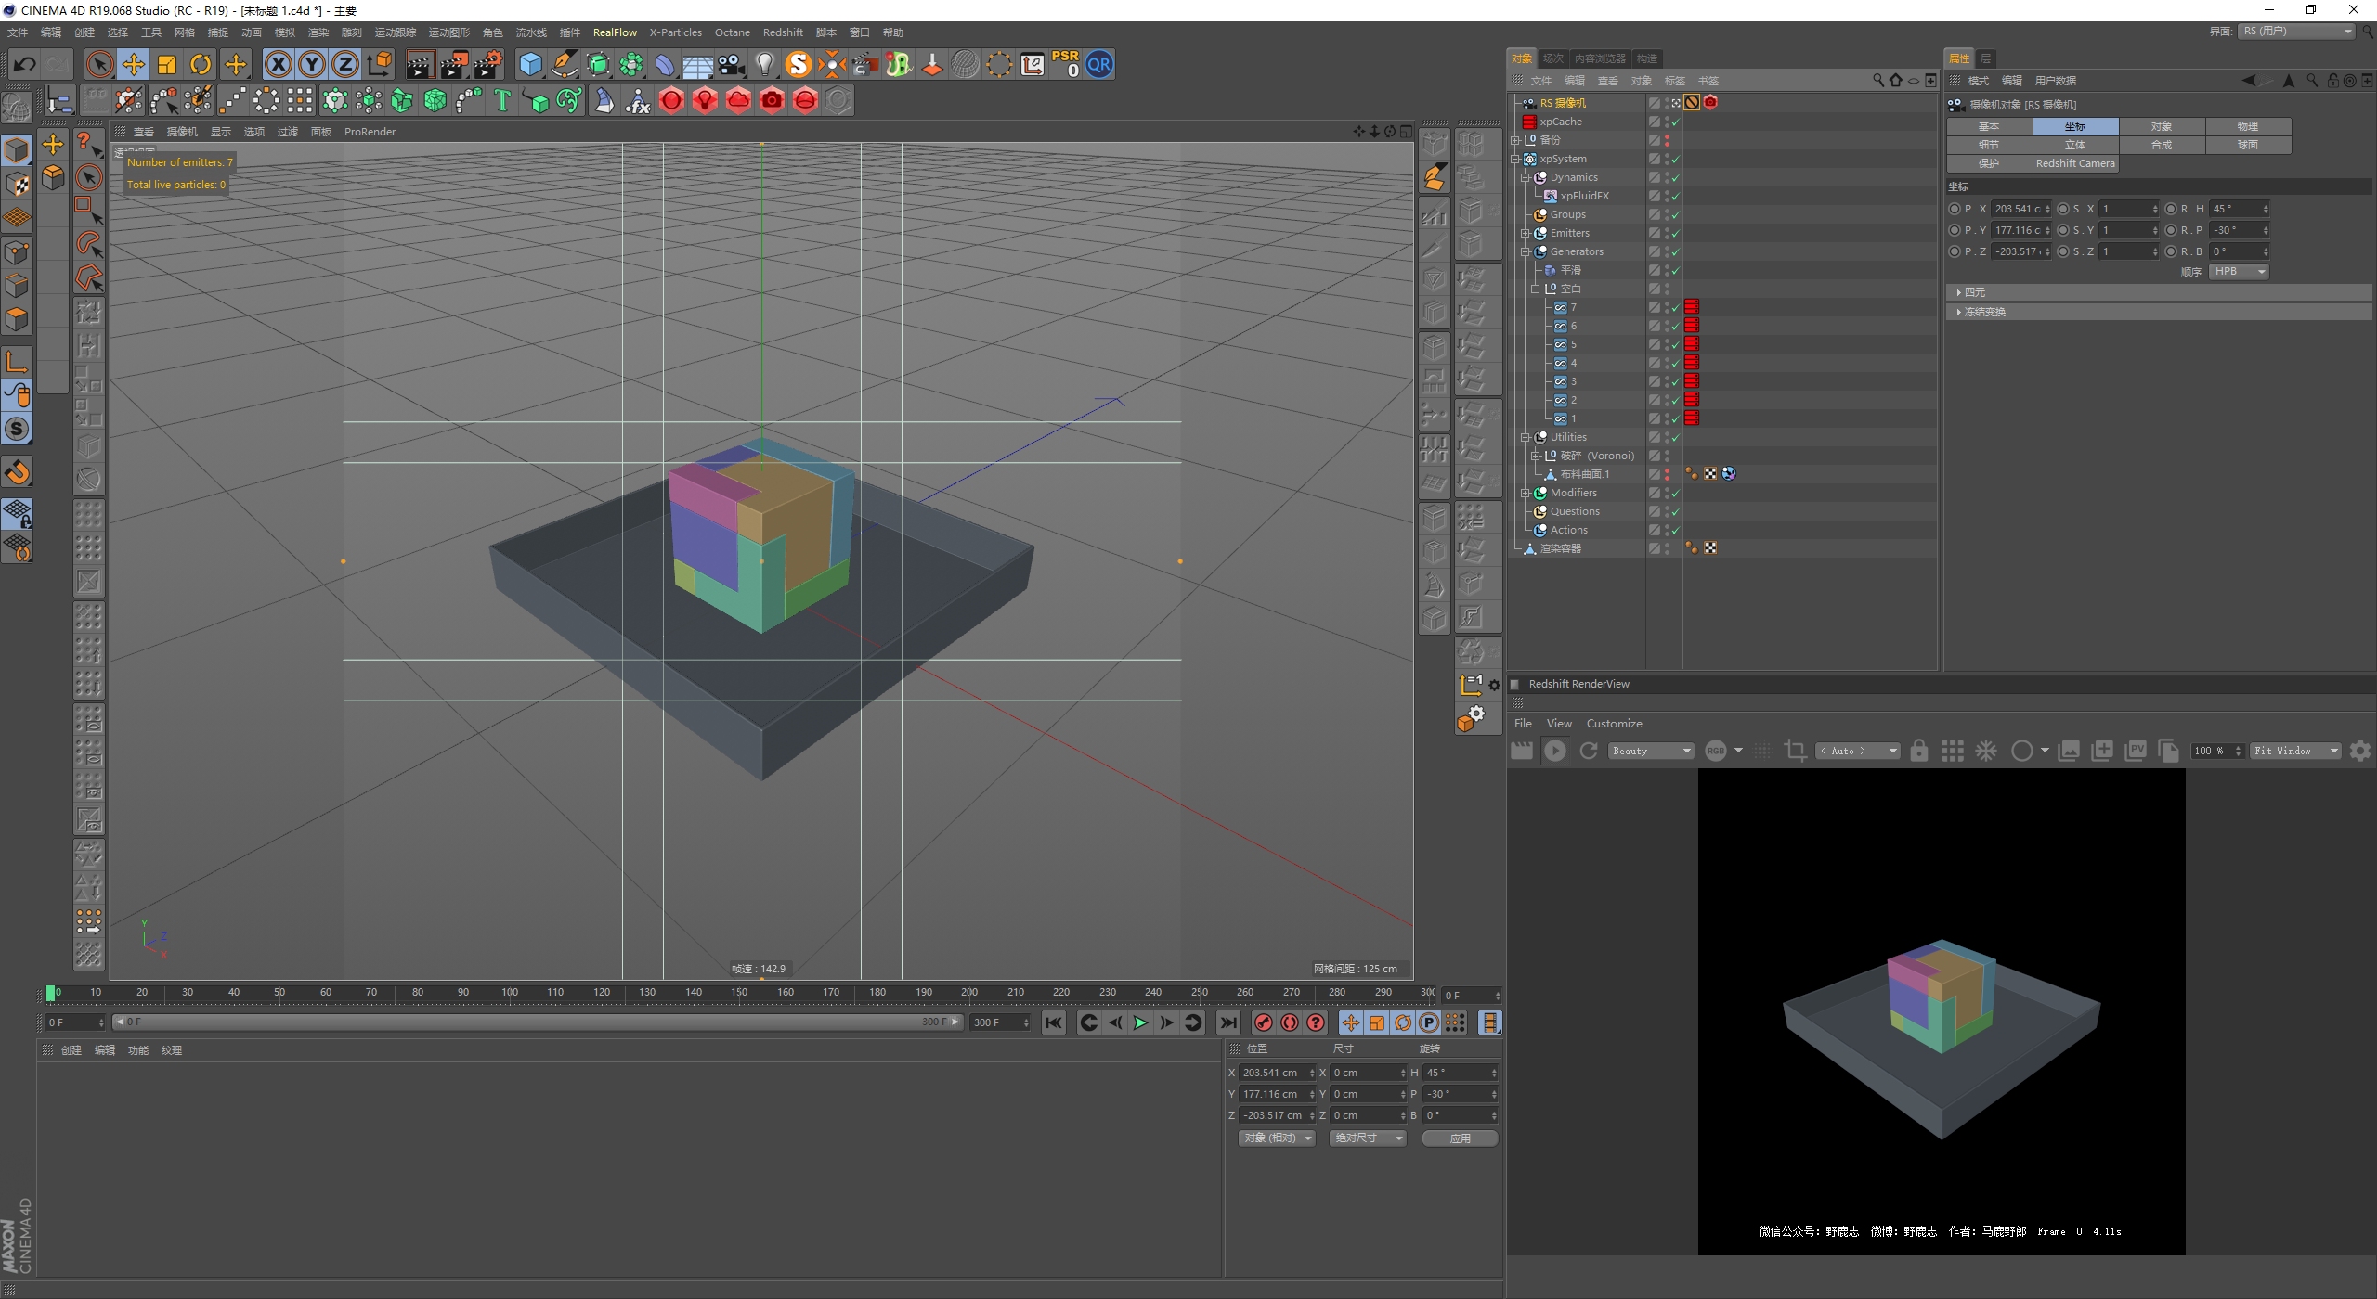This screenshot has width=2377, height=1299.
Task: Click the RenderView snowflake freeze icon
Action: 1986,751
